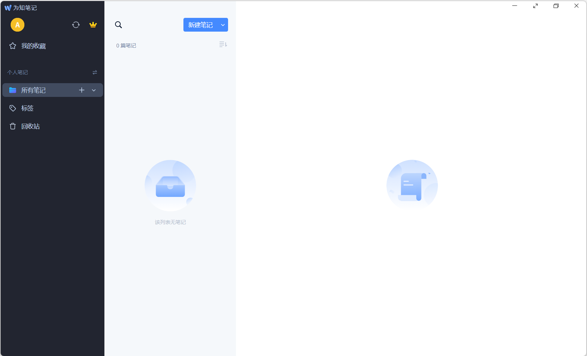Select the 标签 tags section
The image size is (587, 356).
click(x=27, y=108)
